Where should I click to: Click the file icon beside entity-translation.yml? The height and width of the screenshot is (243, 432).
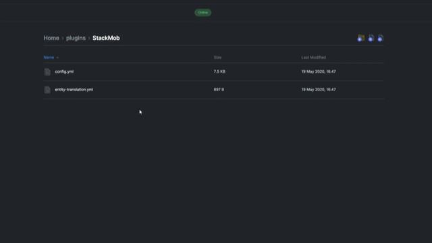47,90
